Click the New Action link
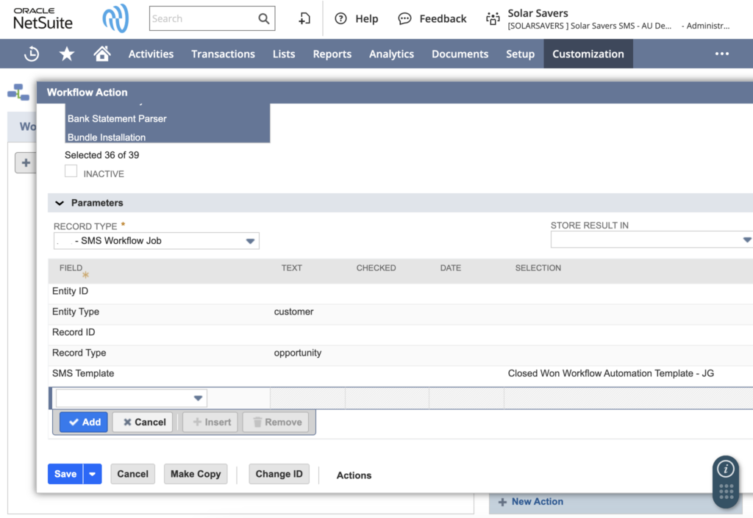 [x=538, y=501]
